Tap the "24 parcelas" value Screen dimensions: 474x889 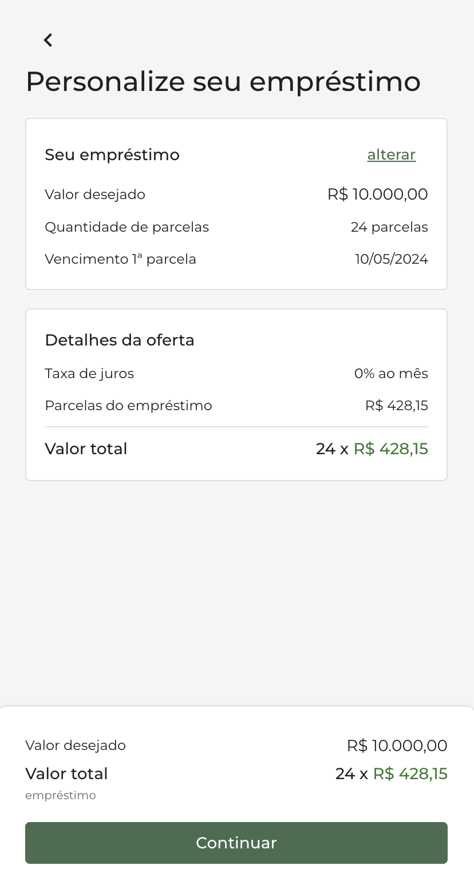(x=389, y=227)
